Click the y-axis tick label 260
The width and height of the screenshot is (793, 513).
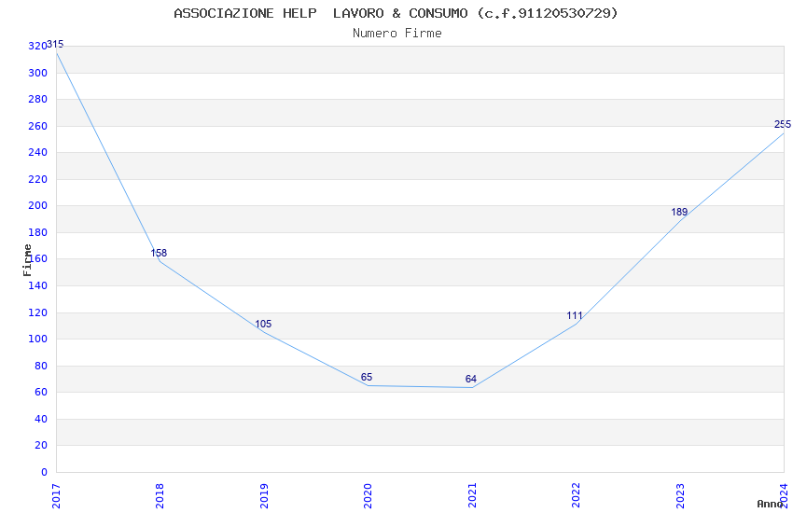(37, 126)
